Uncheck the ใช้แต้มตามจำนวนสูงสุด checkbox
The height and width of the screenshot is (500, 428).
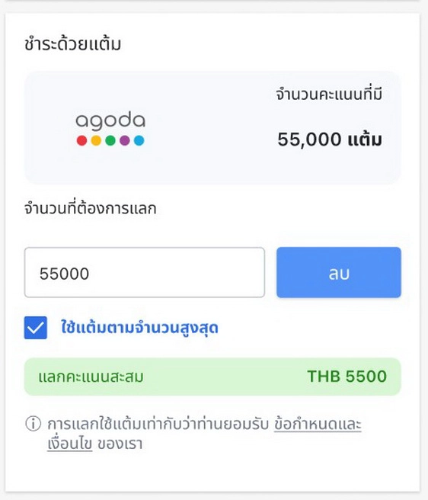pyautogui.click(x=35, y=328)
